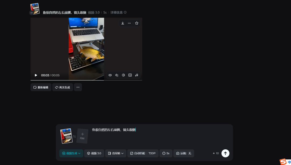Image resolution: width=291 pixels, height=165 pixels.
Task: Open the 视频 3.0 model selector
Action: 94,153
